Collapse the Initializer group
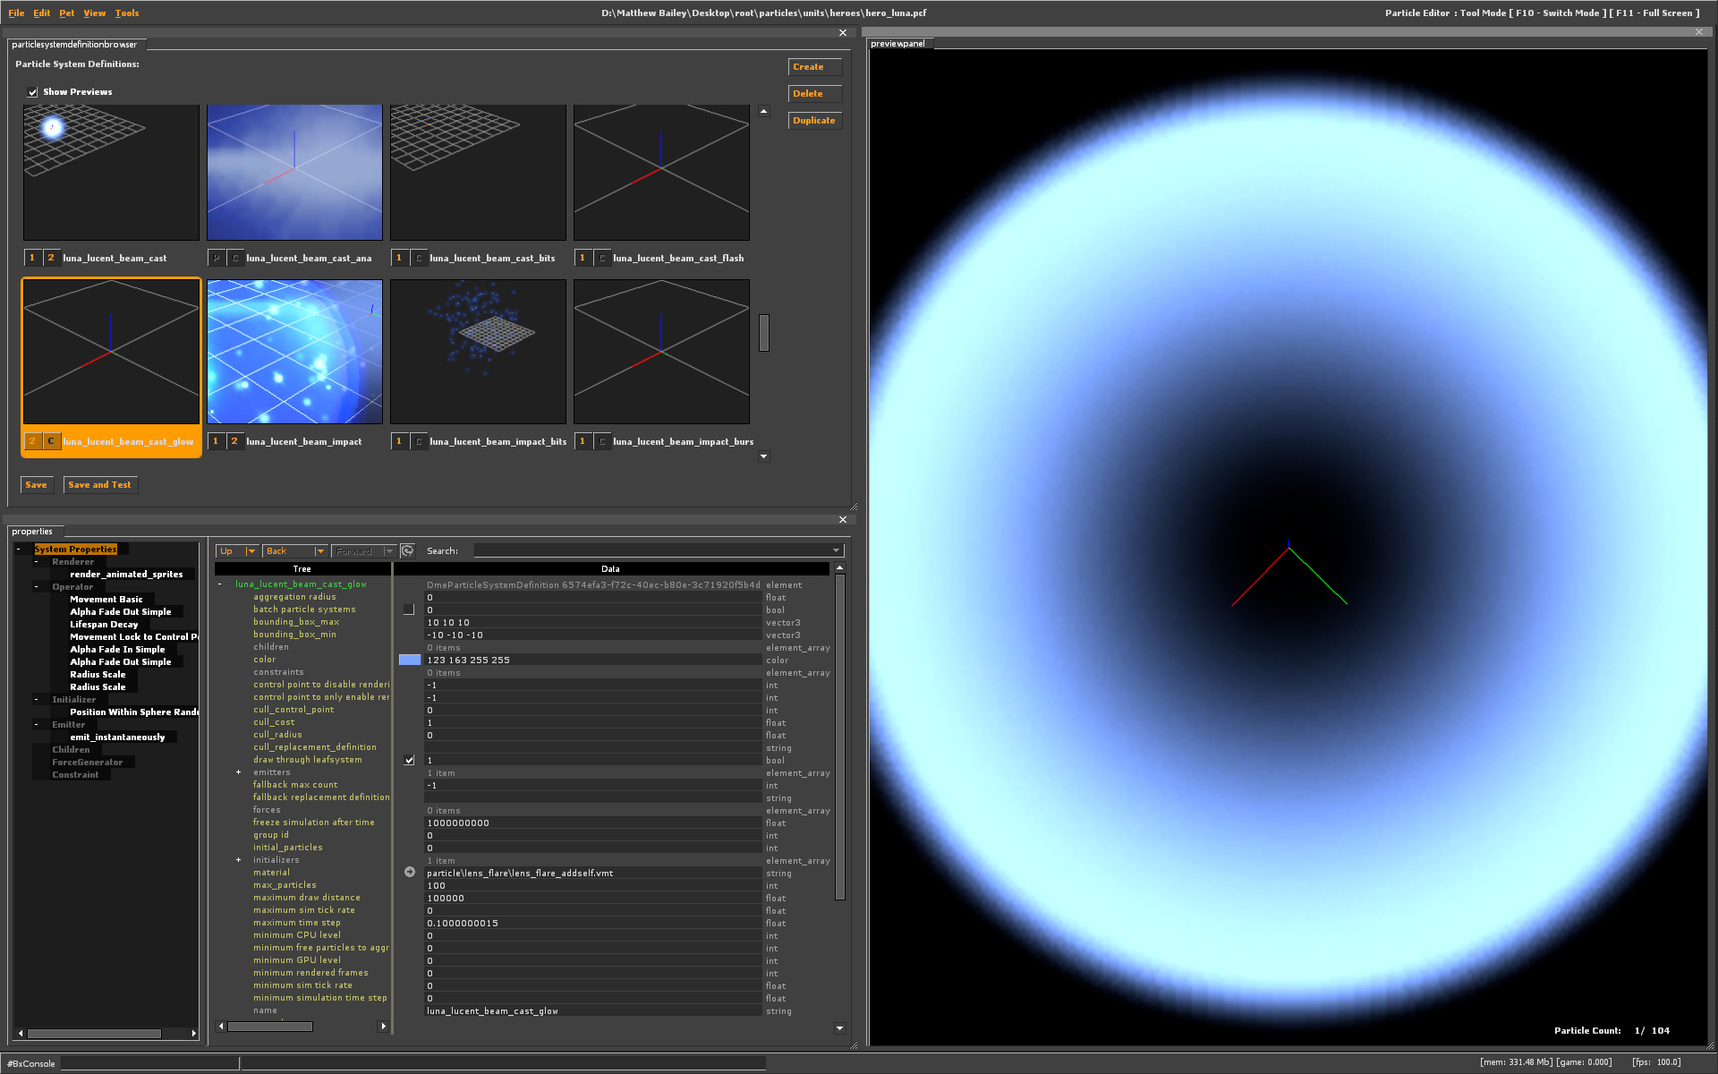The height and width of the screenshot is (1074, 1718). [36, 700]
